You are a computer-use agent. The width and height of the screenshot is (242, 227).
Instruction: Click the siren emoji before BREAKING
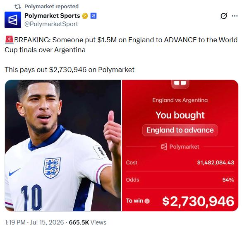point(9,40)
